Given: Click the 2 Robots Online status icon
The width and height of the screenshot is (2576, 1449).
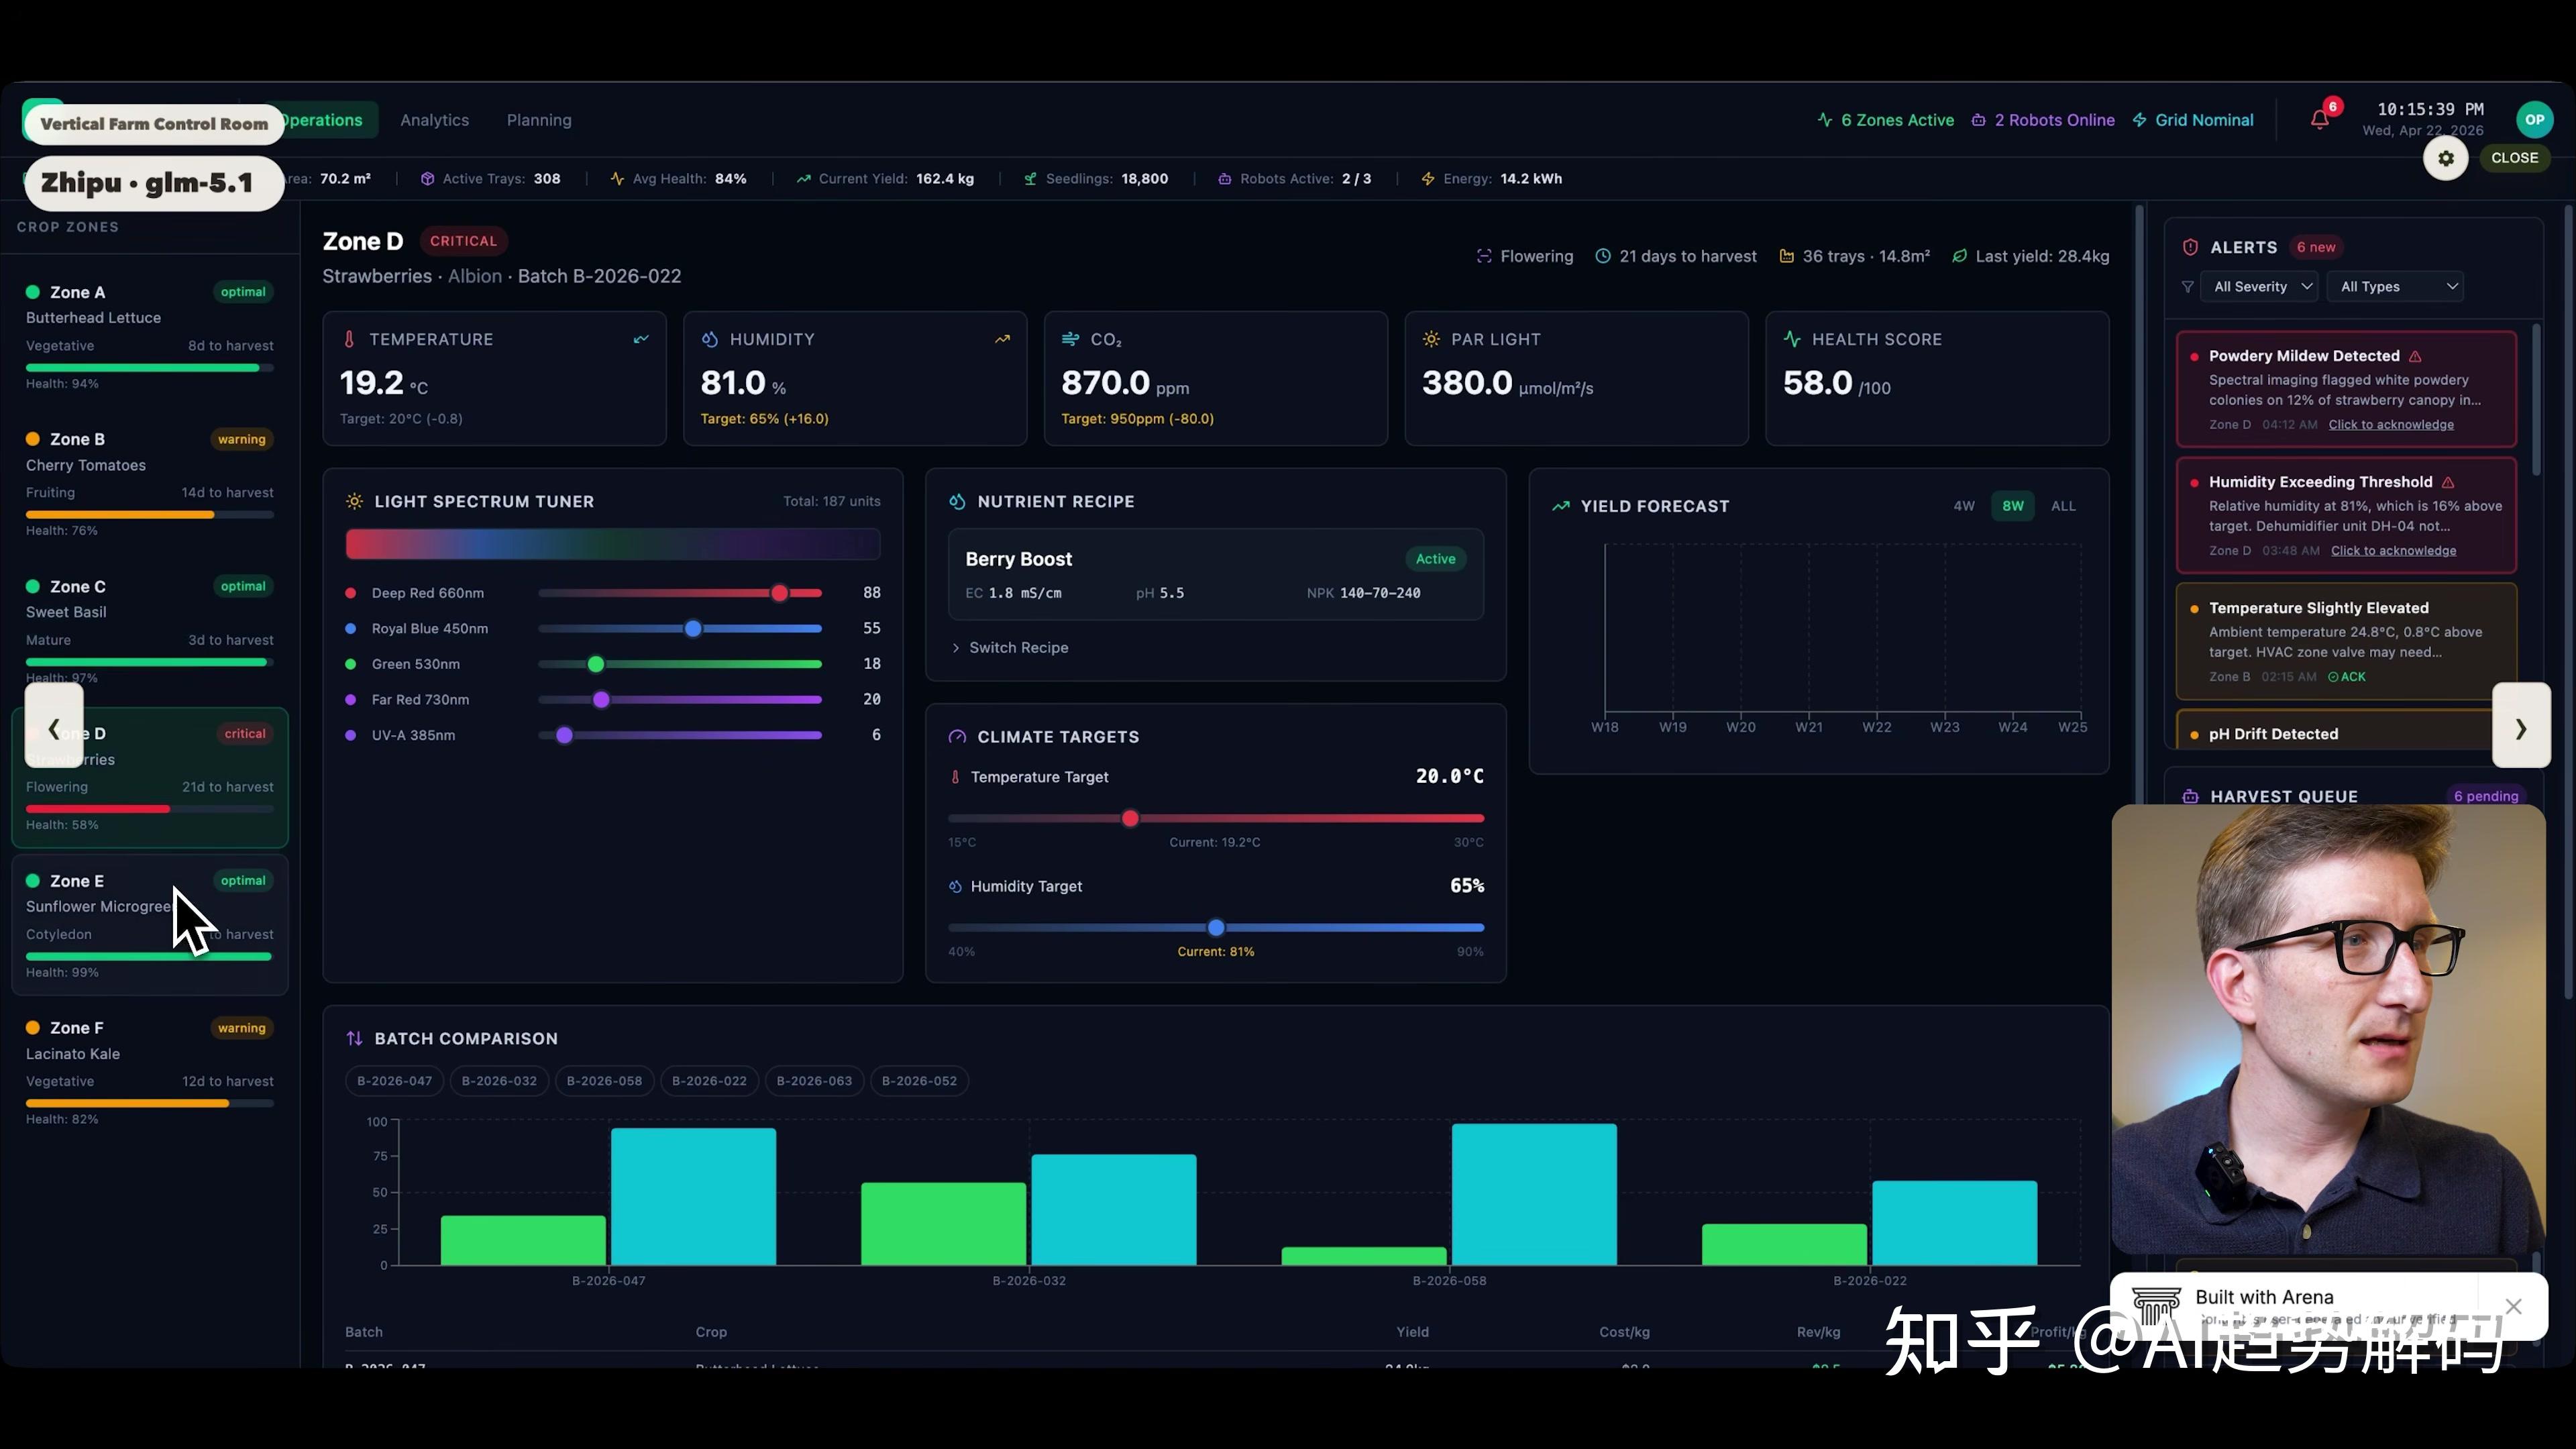Looking at the screenshot, I should pos(1978,120).
